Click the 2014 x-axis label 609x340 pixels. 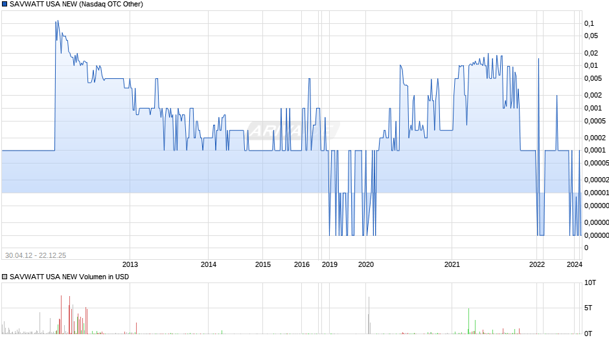point(209,264)
